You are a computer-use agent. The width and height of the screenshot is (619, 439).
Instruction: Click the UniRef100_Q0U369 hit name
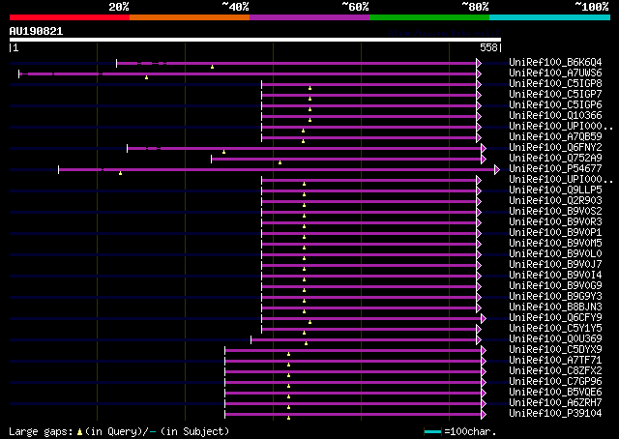[x=555, y=339]
